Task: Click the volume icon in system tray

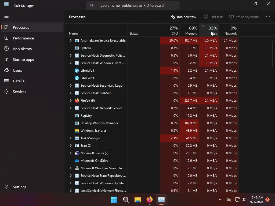Action: point(244,200)
